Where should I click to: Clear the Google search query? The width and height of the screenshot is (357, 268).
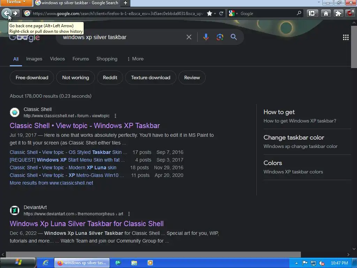189,37
